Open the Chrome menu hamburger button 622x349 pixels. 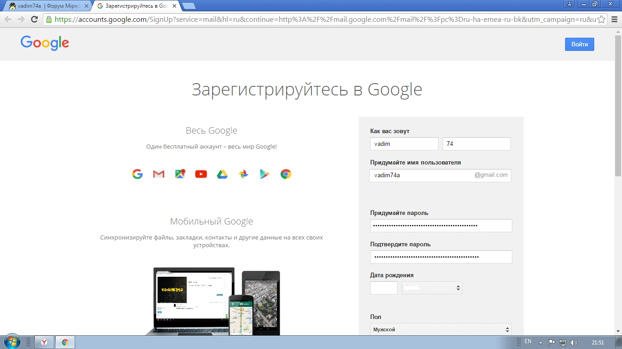click(x=614, y=20)
